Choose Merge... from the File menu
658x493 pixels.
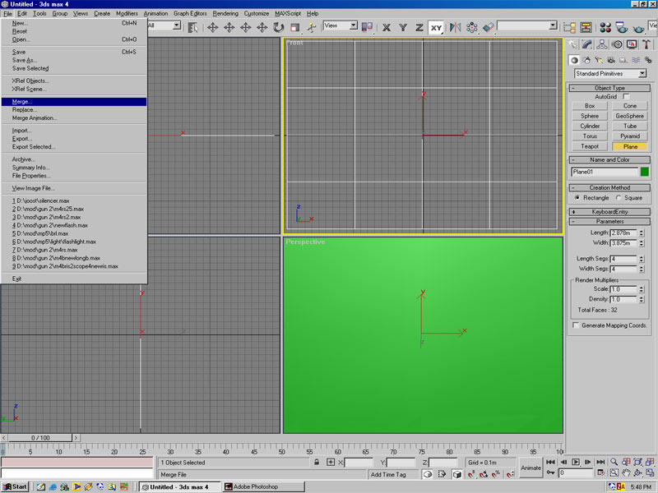23,102
